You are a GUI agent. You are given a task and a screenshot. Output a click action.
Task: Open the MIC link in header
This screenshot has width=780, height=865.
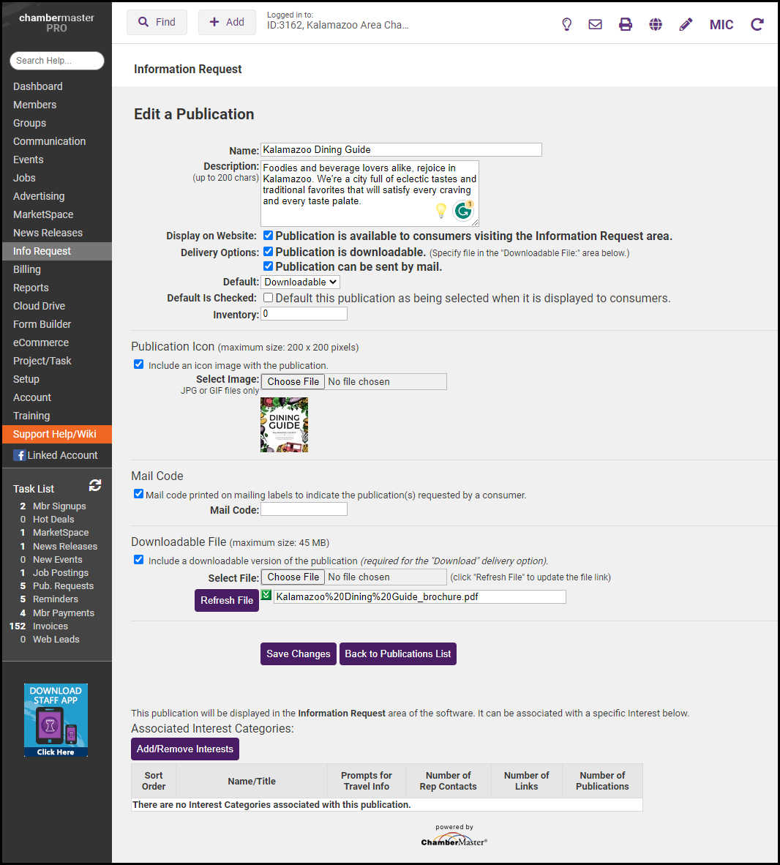tap(721, 25)
